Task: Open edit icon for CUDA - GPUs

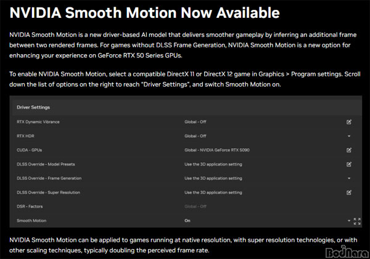Action: tap(349, 150)
